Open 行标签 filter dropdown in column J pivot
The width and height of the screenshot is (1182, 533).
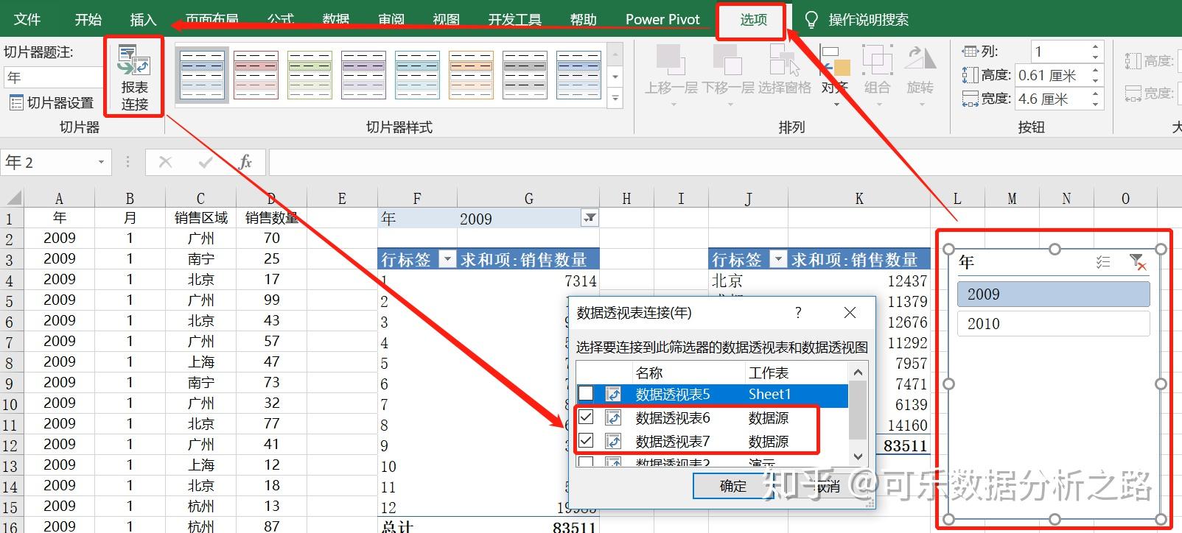coord(778,259)
